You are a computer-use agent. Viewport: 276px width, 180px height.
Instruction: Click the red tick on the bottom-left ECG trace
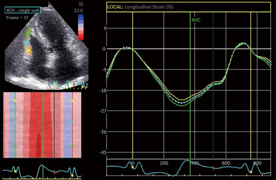click(54, 172)
